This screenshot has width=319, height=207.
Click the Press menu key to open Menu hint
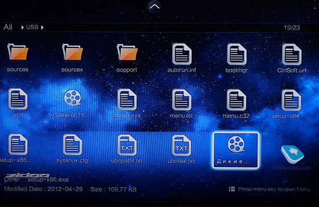[269, 189]
